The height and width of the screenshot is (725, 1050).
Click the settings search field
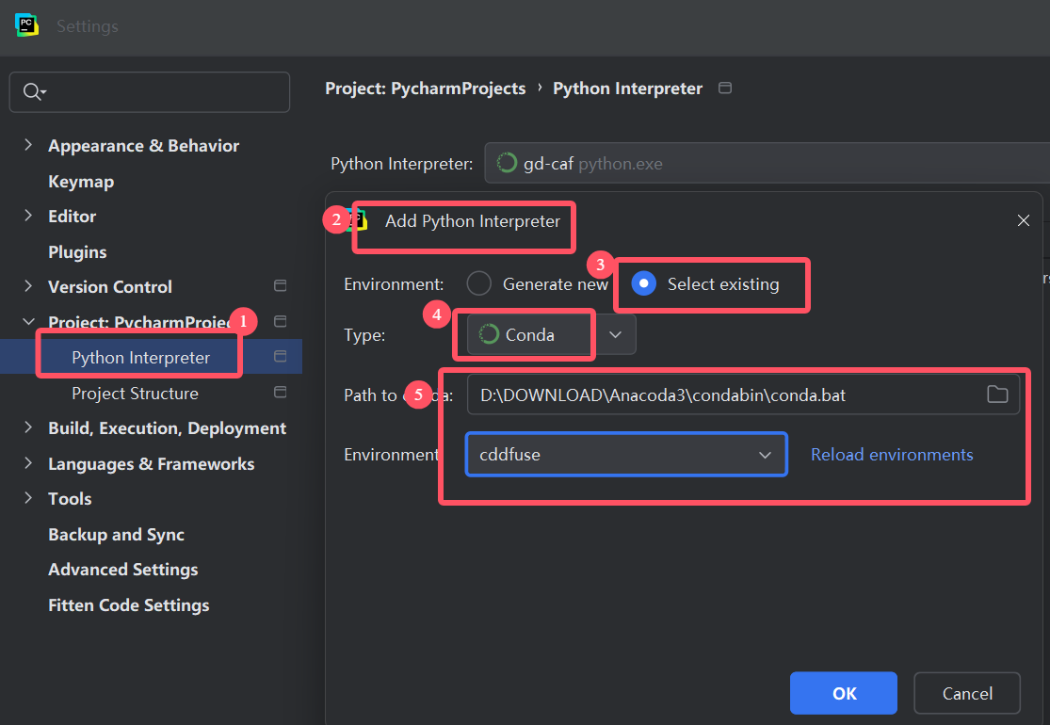coord(150,91)
